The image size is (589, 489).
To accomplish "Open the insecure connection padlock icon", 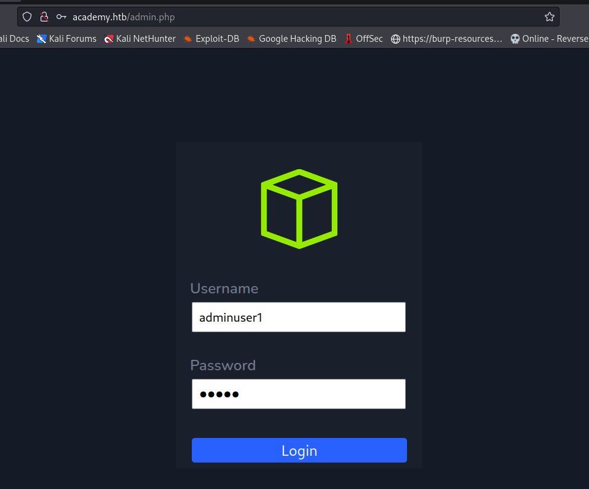I will pyautogui.click(x=44, y=17).
